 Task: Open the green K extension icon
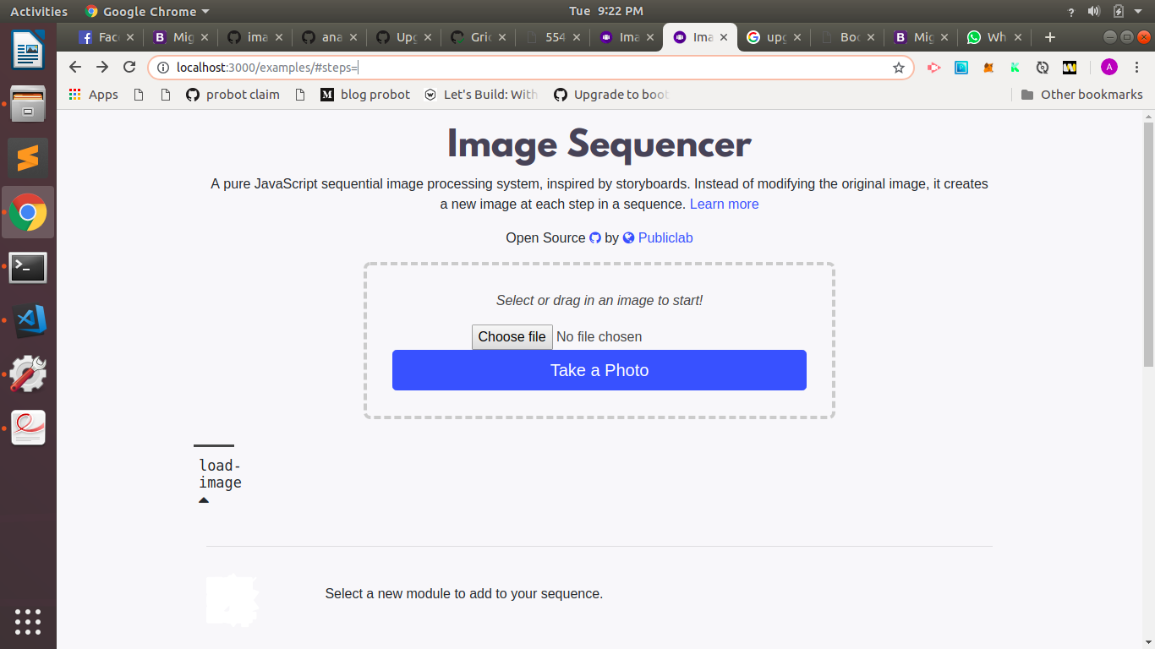pos(1015,68)
